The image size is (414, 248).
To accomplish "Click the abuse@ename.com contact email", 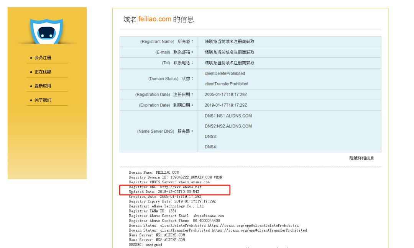I will [209, 216].
